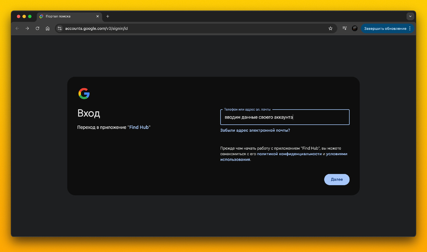Open the home page icon
The height and width of the screenshot is (252, 427).
47,28
